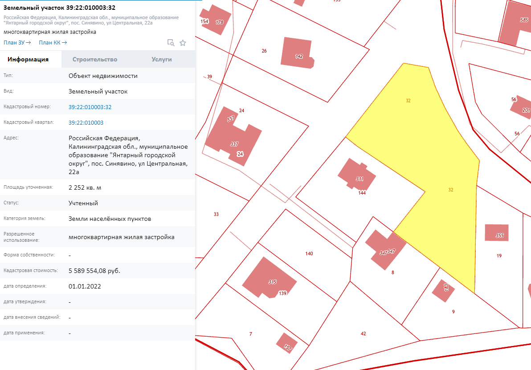Click building 315 on the map
The image size is (531, 370).
(269, 278)
